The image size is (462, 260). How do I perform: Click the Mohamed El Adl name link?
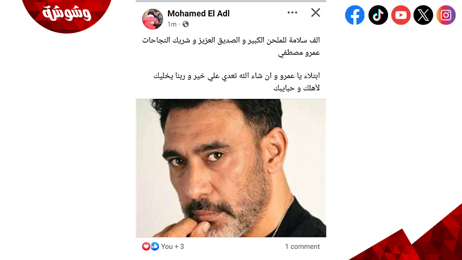pyautogui.click(x=198, y=13)
